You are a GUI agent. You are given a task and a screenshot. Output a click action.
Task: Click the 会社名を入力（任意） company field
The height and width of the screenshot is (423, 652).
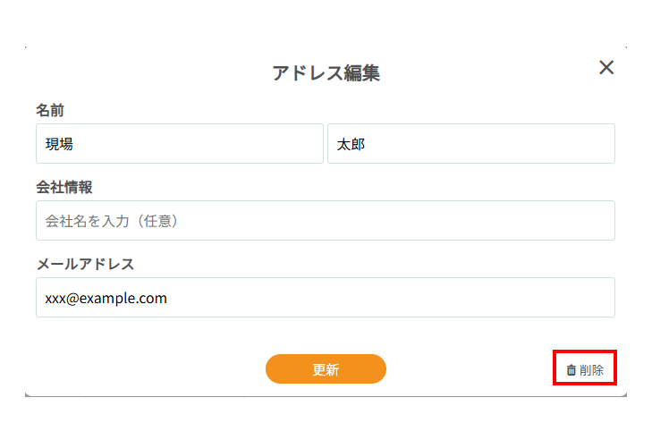[x=325, y=221]
